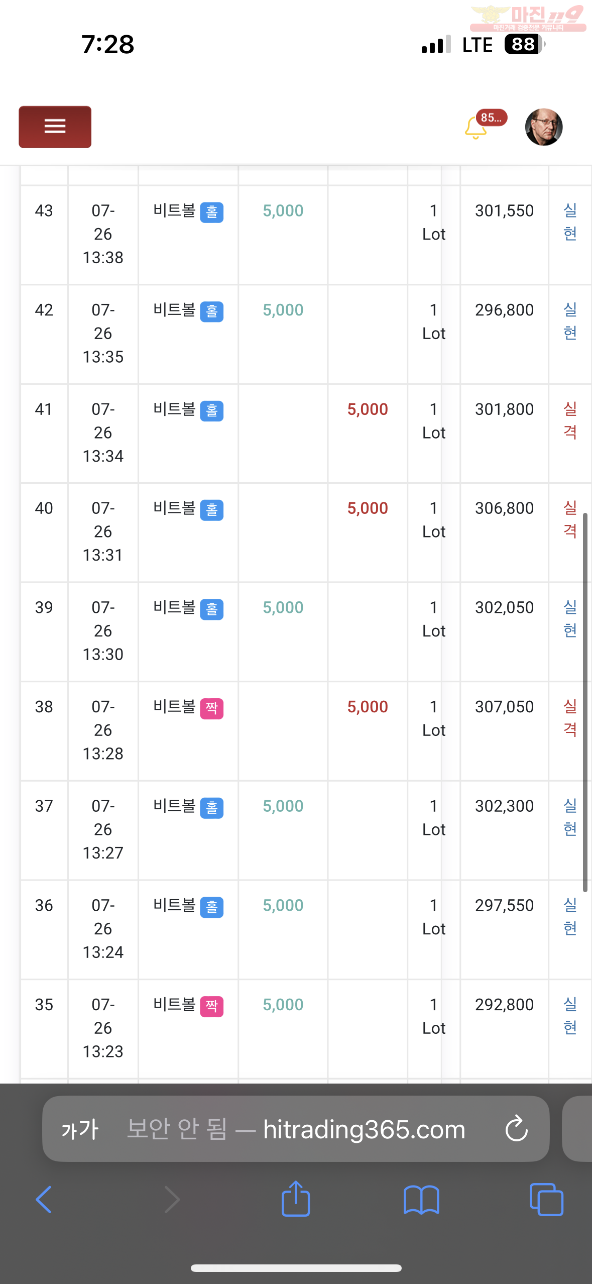Select the 짝 badge in row 35
The width and height of the screenshot is (592, 1284).
tap(212, 1007)
